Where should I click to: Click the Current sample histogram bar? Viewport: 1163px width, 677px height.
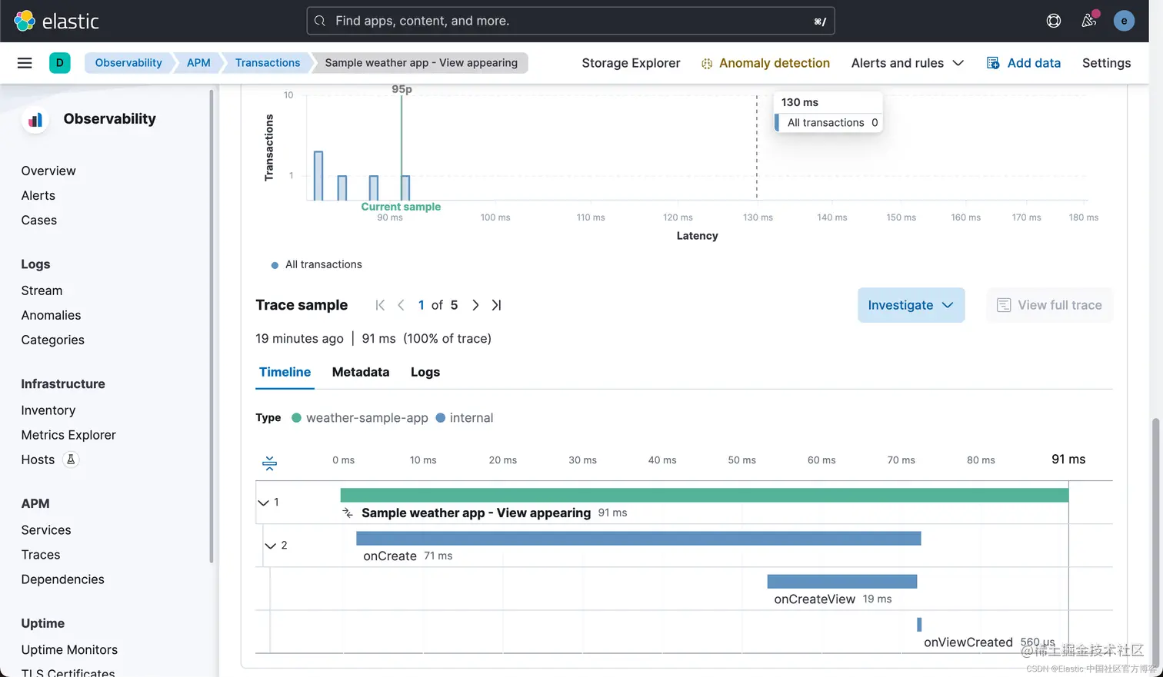pos(405,188)
